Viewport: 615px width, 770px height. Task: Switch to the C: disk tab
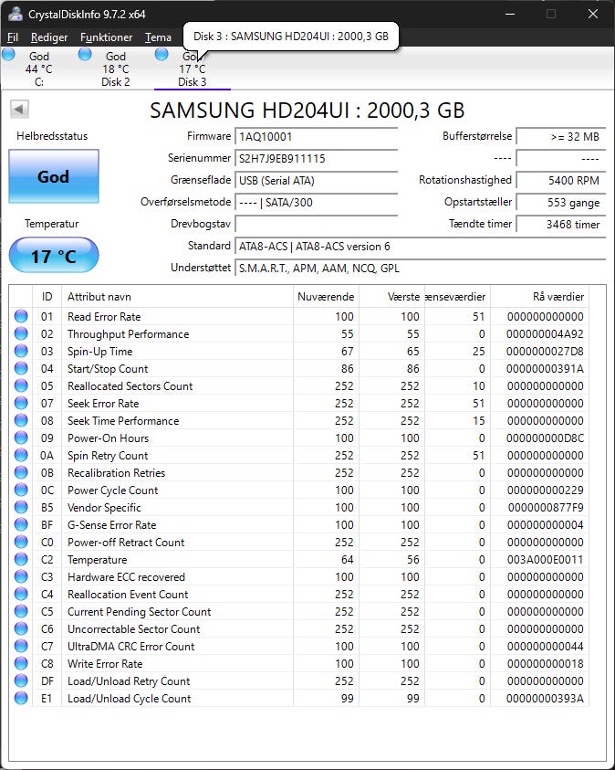[39, 69]
